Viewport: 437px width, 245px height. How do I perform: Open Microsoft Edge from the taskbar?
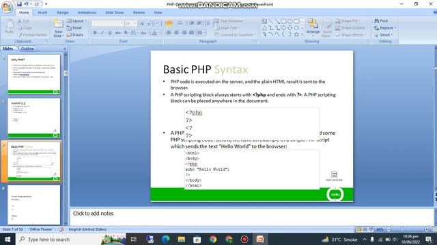pyautogui.click(x=165, y=239)
